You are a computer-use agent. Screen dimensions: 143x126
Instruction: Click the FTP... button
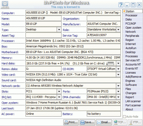(x=135, y=122)
